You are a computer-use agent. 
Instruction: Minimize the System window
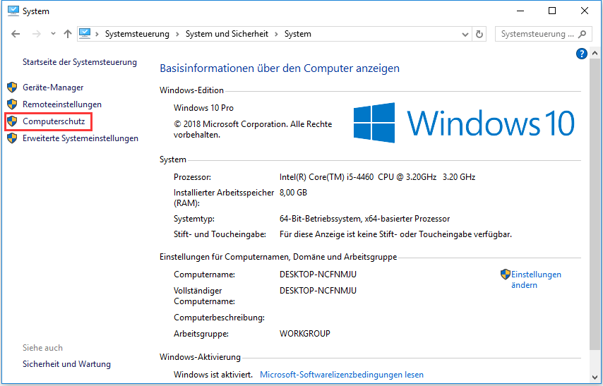(x=520, y=11)
